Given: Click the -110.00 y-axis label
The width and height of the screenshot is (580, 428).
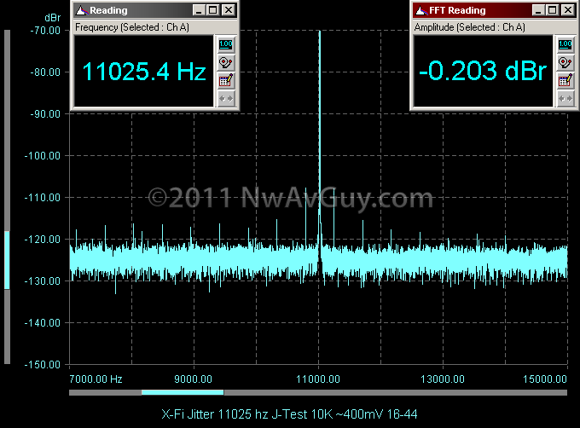Looking at the screenshot, I should pos(42,198).
